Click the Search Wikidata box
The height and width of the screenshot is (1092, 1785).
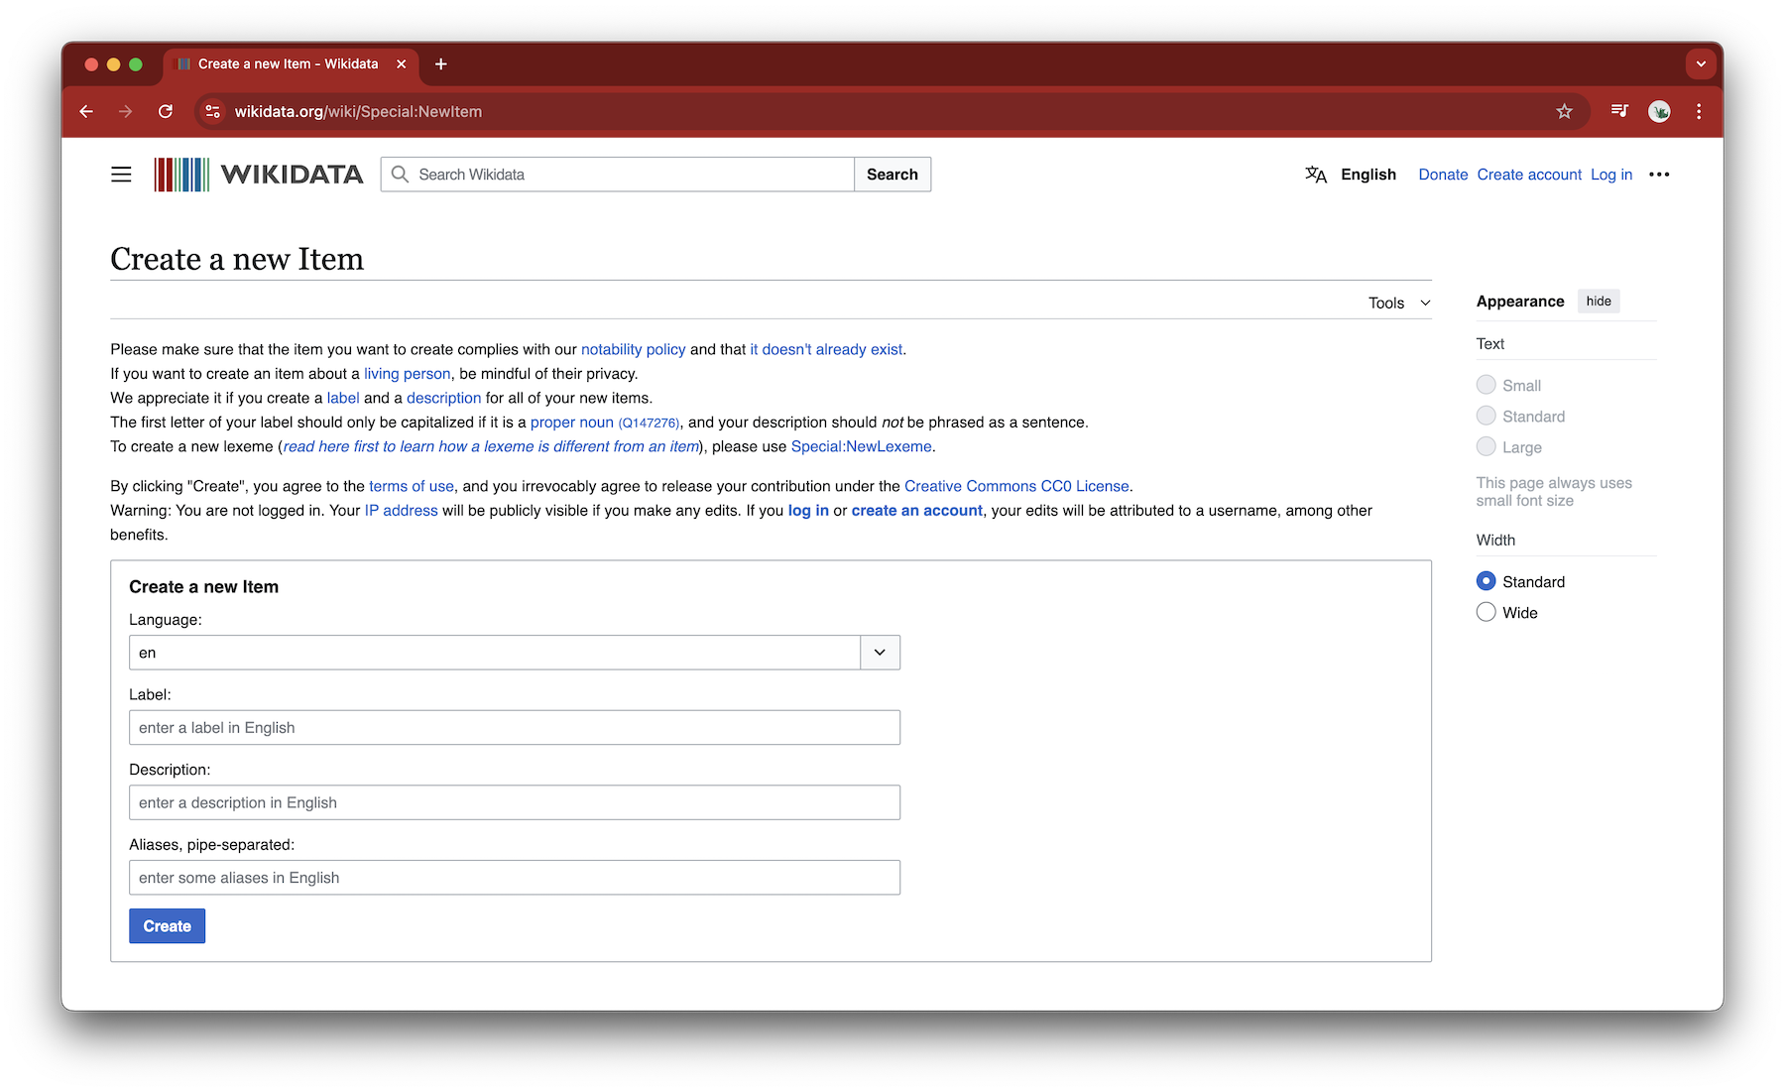618,175
